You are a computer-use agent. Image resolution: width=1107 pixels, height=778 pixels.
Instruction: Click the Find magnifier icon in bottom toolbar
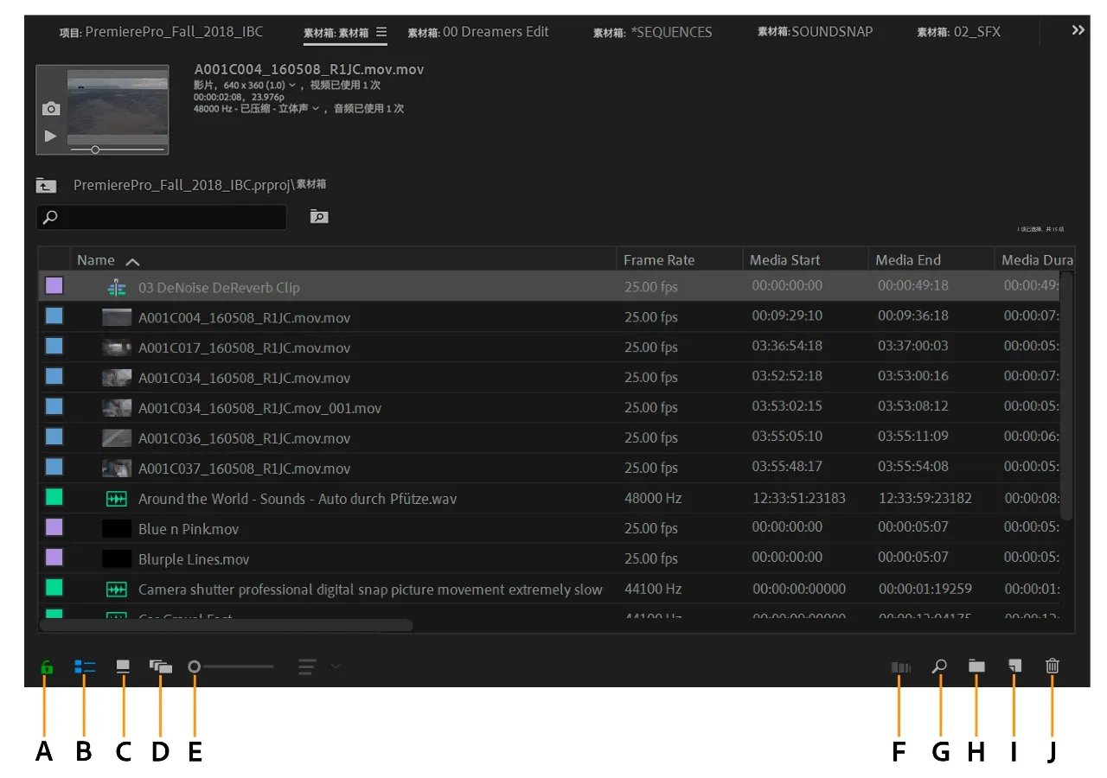938,666
